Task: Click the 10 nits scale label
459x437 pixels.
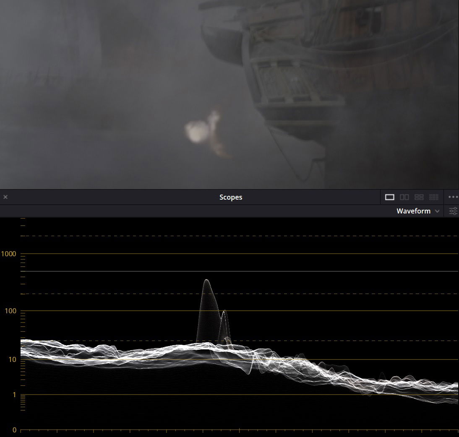Action: (12, 359)
